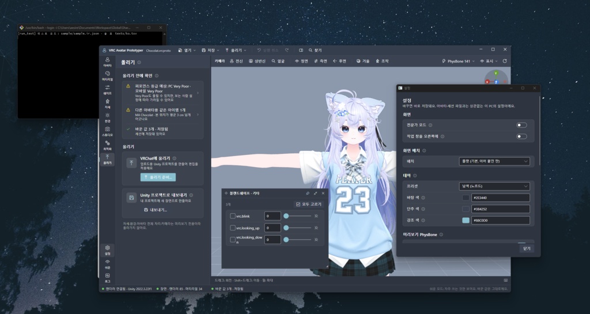Close the 블렌드셰이프 floating panel
Image resolution: width=590 pixels, height=314 pixels.
[323, 193]
